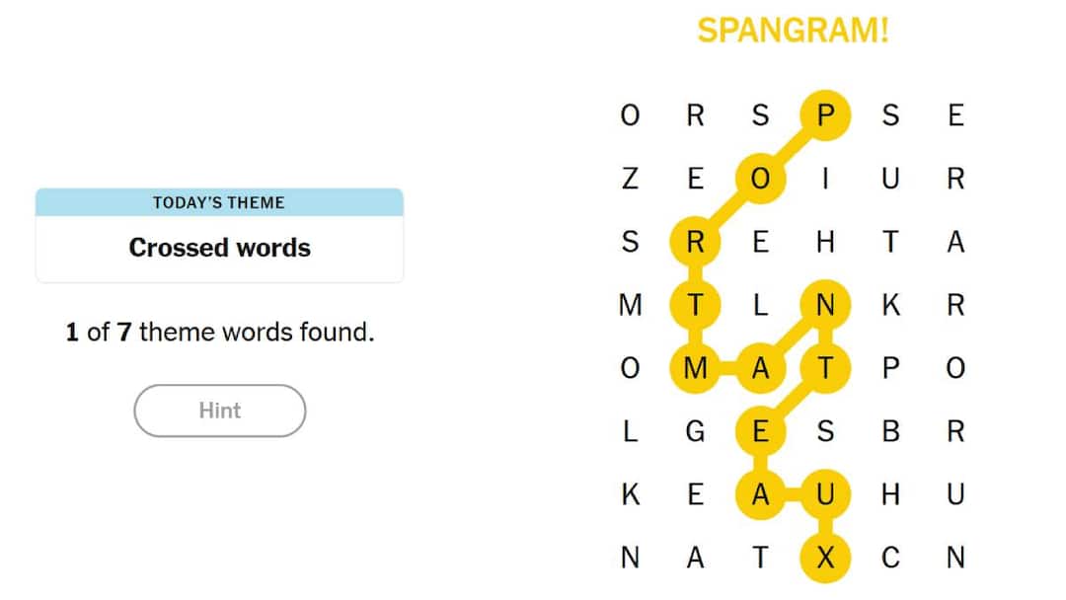Select the letter Z tile

pos(630,180)
